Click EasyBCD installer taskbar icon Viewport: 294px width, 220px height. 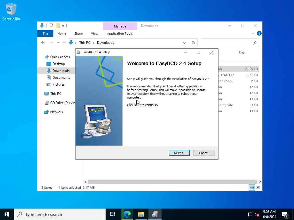[155, 214]
